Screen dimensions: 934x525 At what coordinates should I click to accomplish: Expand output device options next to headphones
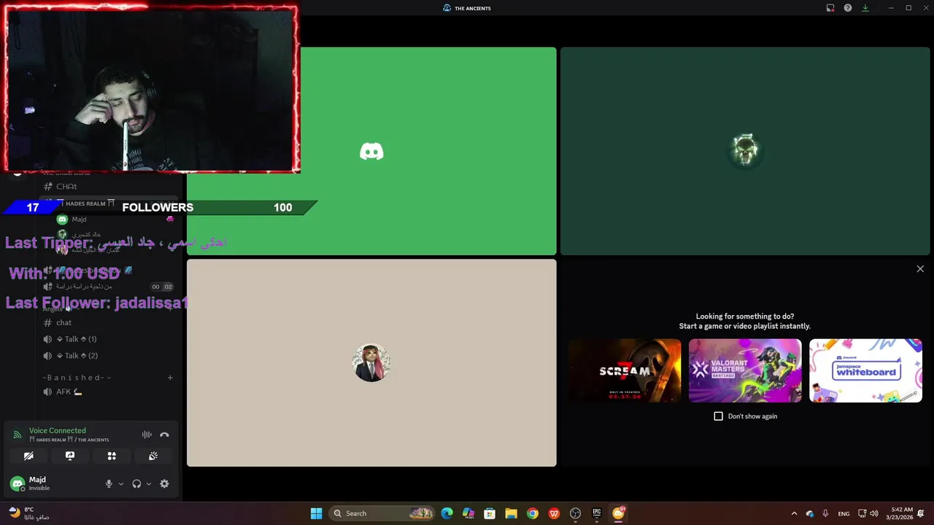pos(149,483)
